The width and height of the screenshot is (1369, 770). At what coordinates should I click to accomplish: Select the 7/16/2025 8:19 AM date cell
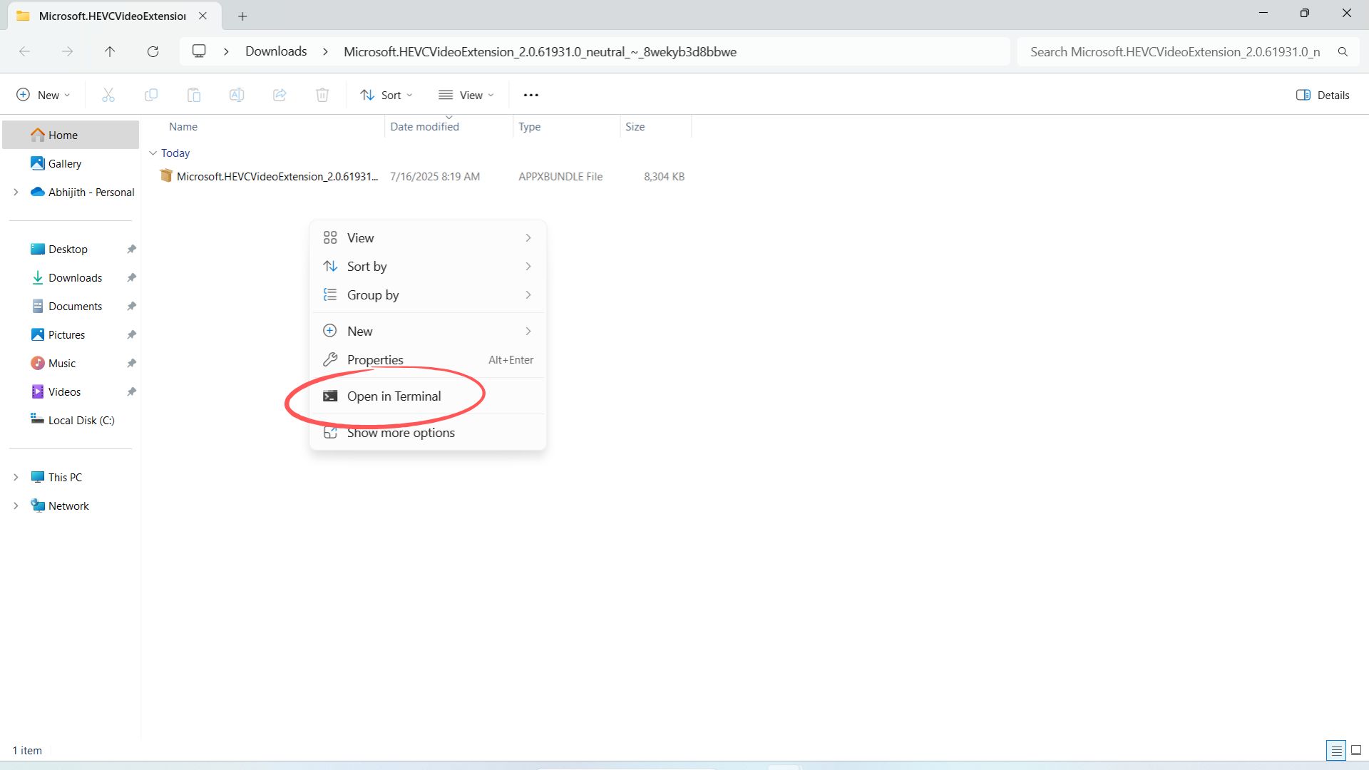(435, 176)
